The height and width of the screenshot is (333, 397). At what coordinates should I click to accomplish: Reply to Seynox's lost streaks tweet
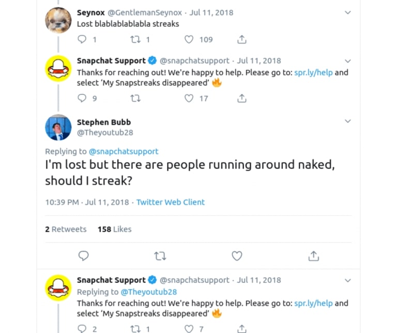(x=83, y=39)
